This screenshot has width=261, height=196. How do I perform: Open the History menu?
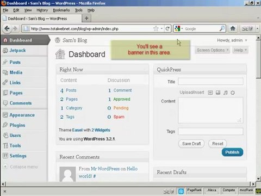[x=42, y=10]
